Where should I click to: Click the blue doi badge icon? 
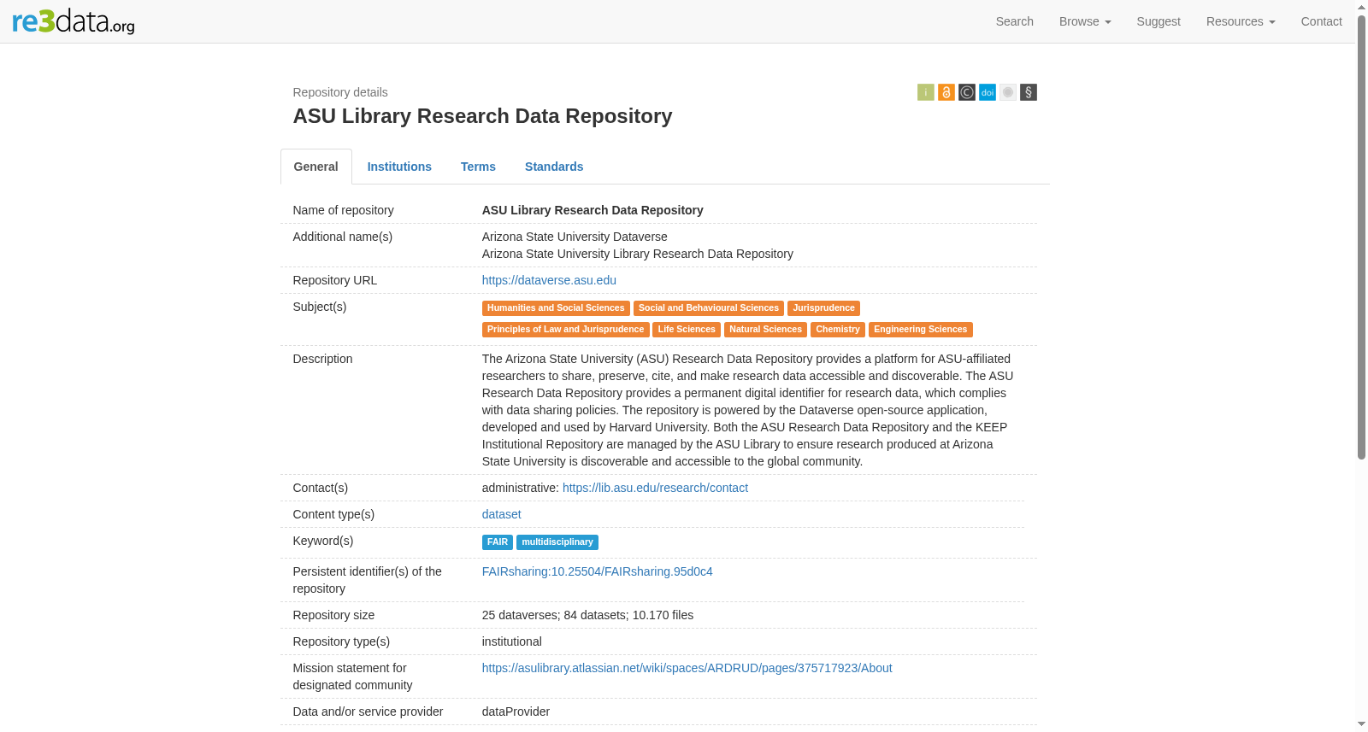[987, 92]
